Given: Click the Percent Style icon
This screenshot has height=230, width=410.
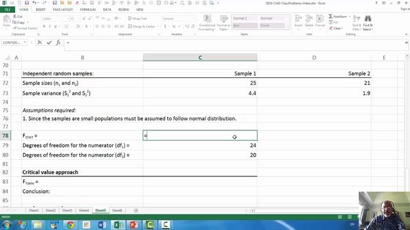Looking at the screenshot, I should tap(174, 26).
